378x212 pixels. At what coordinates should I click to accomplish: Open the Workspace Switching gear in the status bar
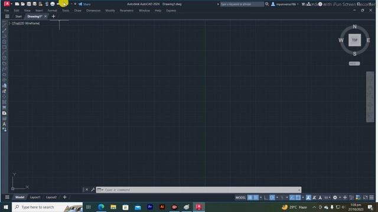[x=335, y=198]
